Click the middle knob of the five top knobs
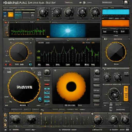The width and height of the screenshot is (132, 132). [x=69, y=12]
